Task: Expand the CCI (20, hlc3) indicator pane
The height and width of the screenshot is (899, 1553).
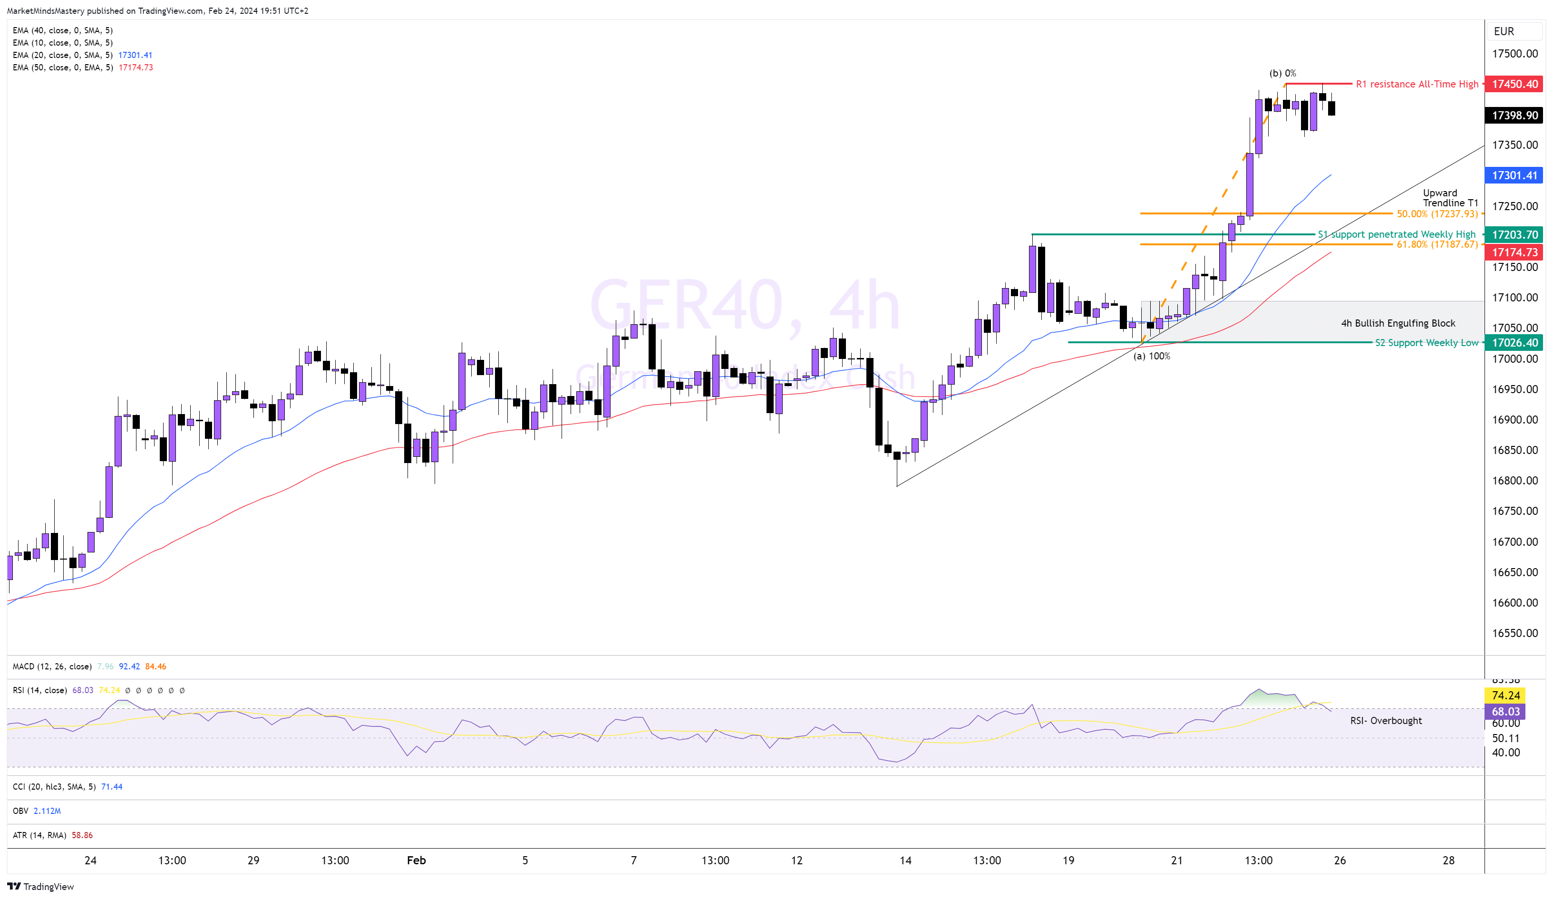Action: (x=54, y=786)
